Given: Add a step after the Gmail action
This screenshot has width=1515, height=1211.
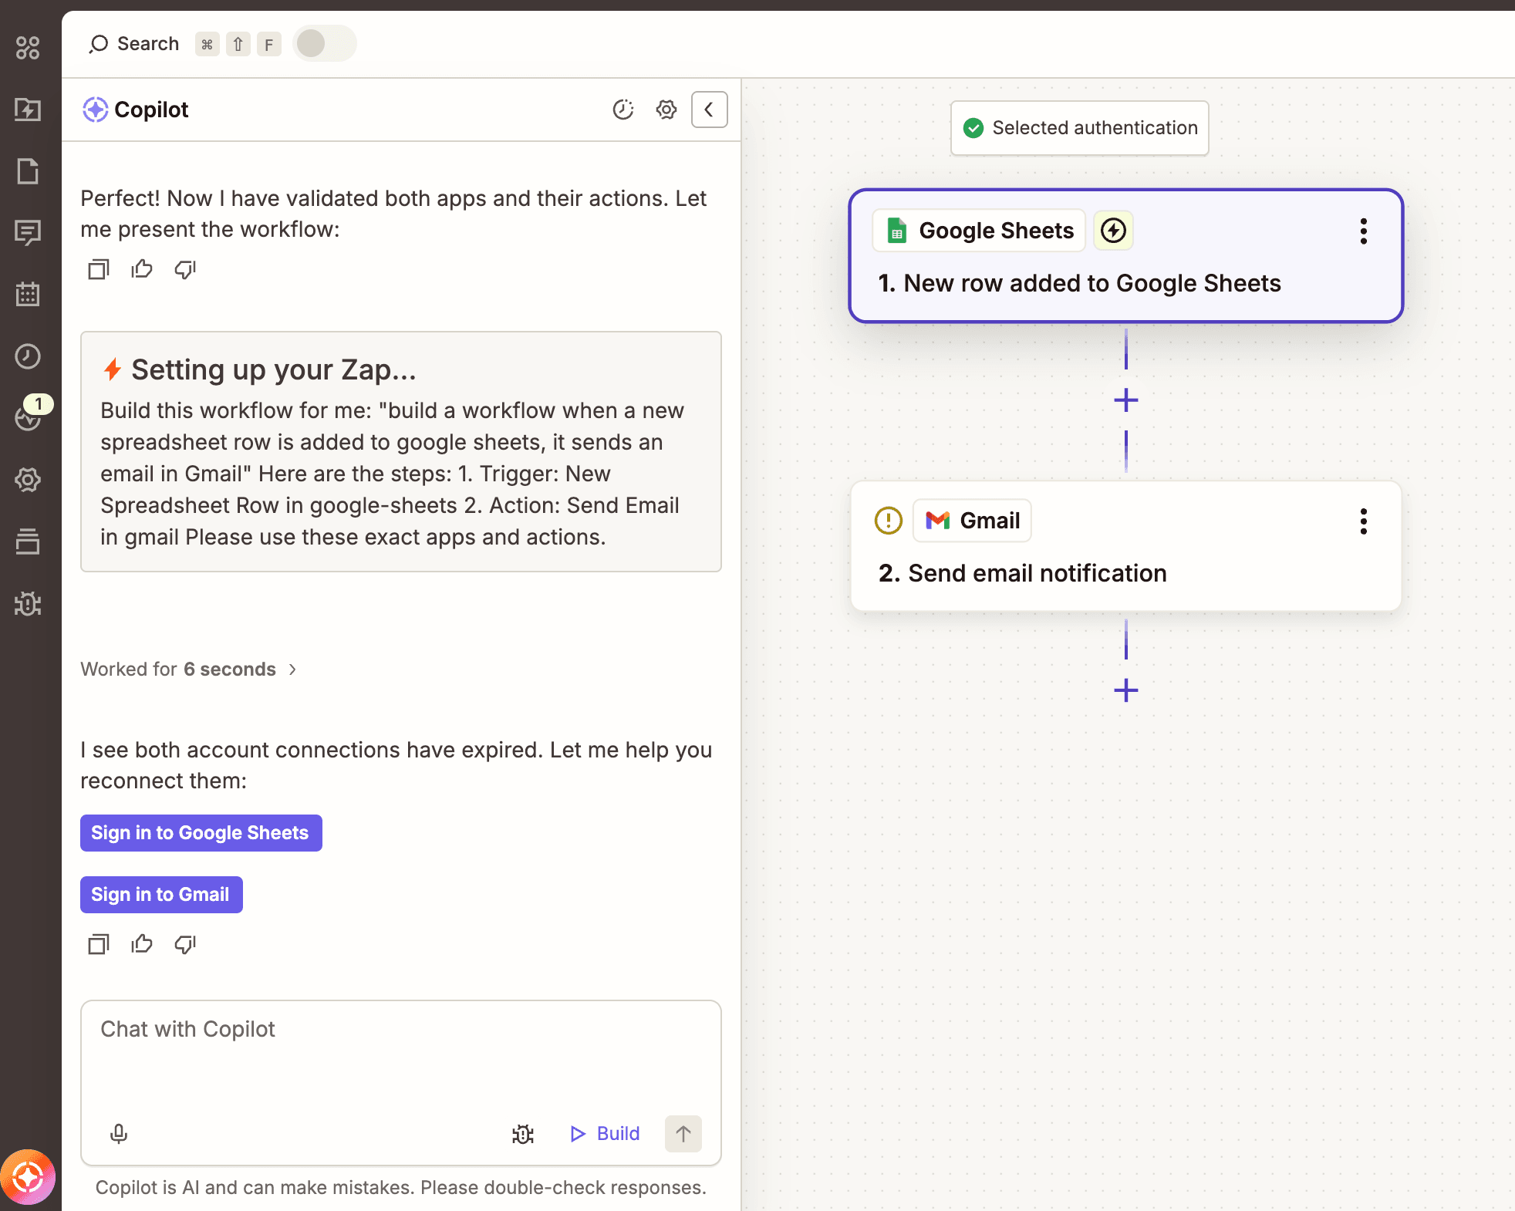Looking at the screenshot, I should [1126, 690].
